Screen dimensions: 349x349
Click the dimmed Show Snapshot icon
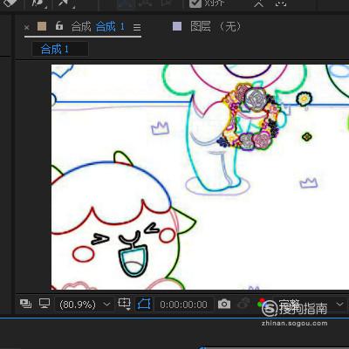pyautogui.click(x=243, y=304)
